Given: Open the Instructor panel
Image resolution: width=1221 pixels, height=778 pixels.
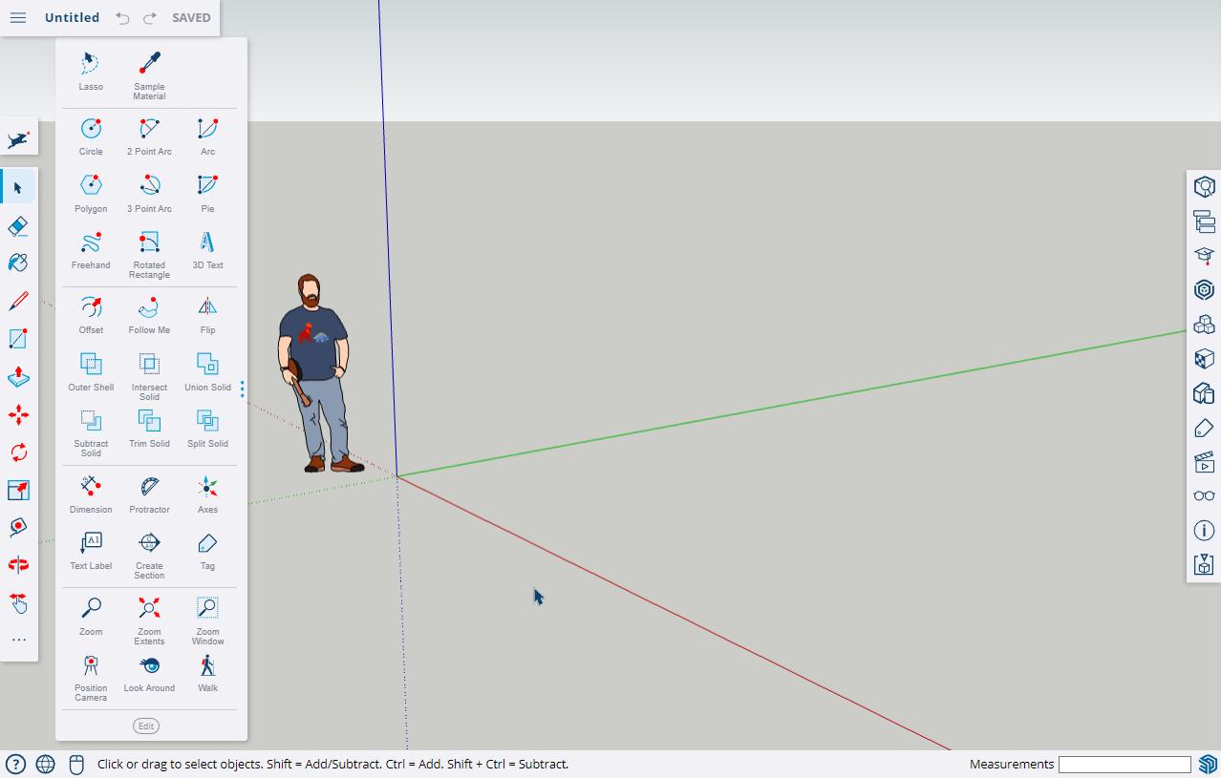Looking at the screenshot, I should point(1204,255).
